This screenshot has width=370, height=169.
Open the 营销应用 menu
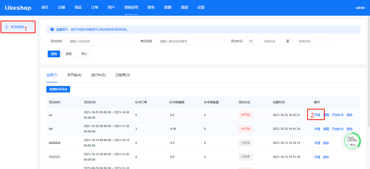tap(131, 8)
